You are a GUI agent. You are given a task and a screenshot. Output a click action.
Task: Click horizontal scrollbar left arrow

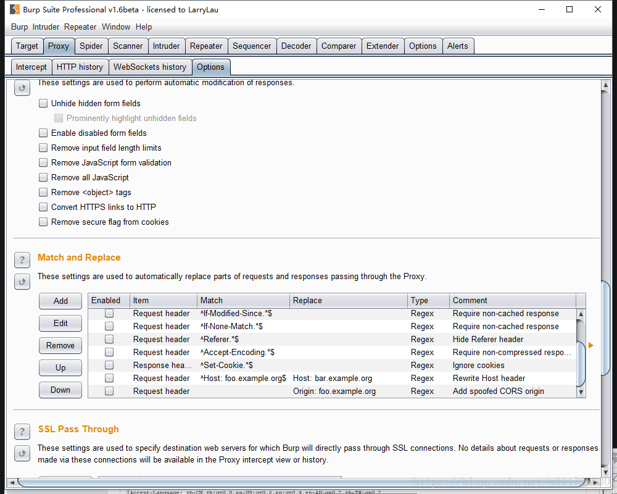point(12,482)
